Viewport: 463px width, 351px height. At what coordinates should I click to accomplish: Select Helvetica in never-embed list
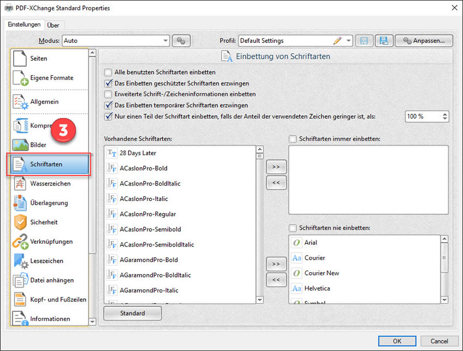coord(364,288)
